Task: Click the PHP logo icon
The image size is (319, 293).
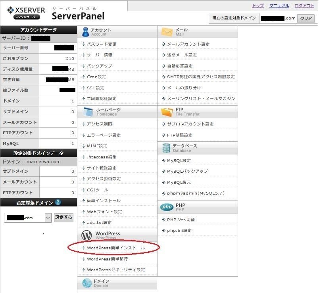Action: [167, 207]
